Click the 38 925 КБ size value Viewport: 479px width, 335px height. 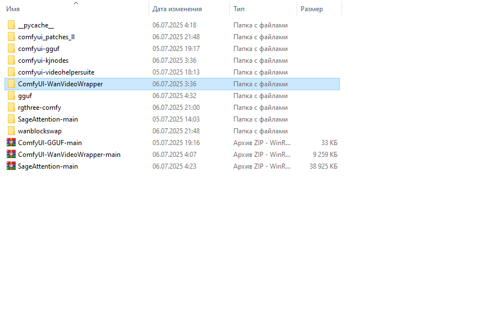324,166
